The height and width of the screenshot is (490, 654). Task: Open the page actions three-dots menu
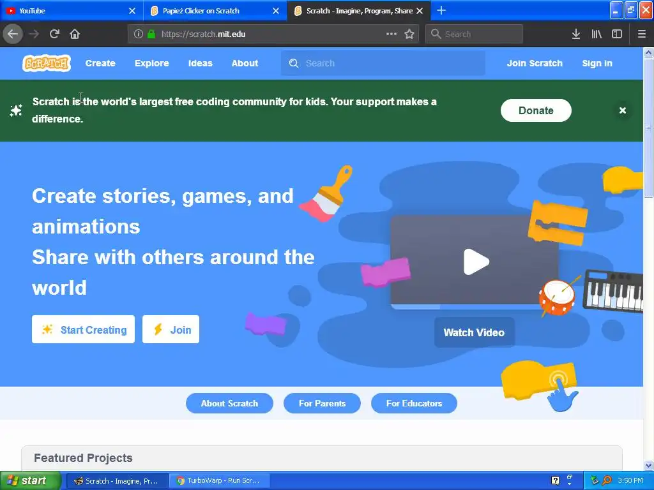tap(392, 34)
